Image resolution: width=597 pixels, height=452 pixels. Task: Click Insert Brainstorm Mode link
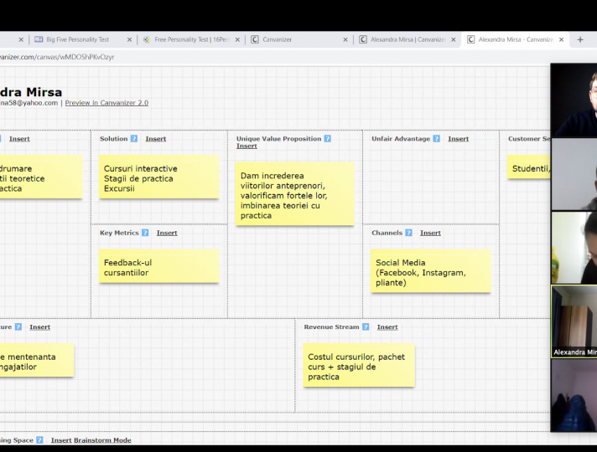[x=91, y=440]
